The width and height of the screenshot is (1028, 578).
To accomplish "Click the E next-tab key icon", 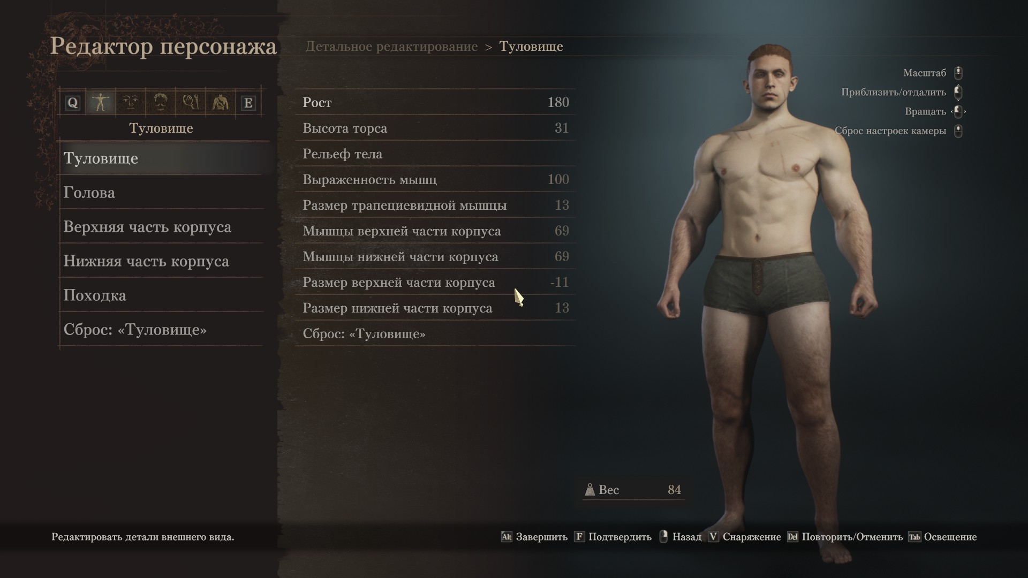I will click(248, 103).
